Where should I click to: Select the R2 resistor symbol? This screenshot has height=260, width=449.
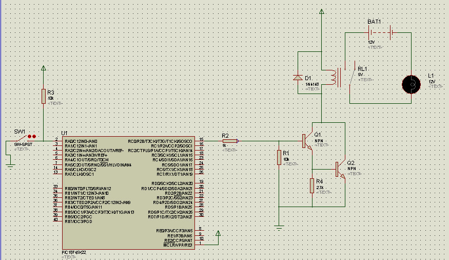click(230, 141)
